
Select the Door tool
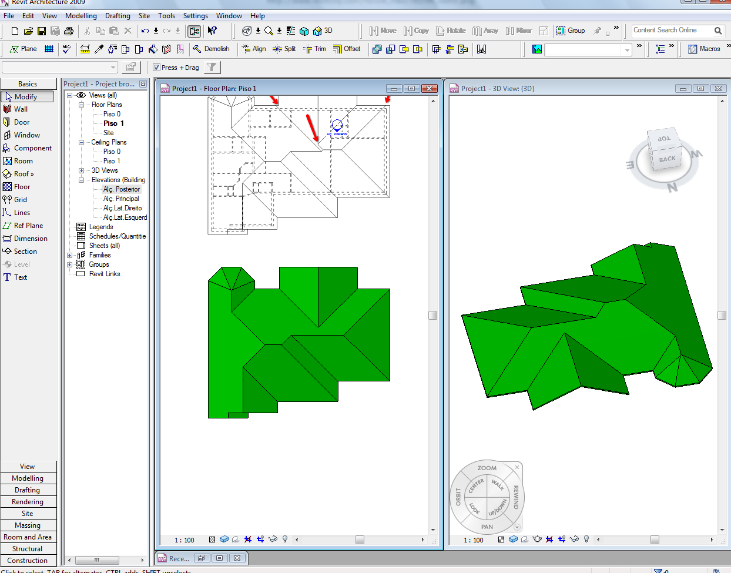(21, 122)
